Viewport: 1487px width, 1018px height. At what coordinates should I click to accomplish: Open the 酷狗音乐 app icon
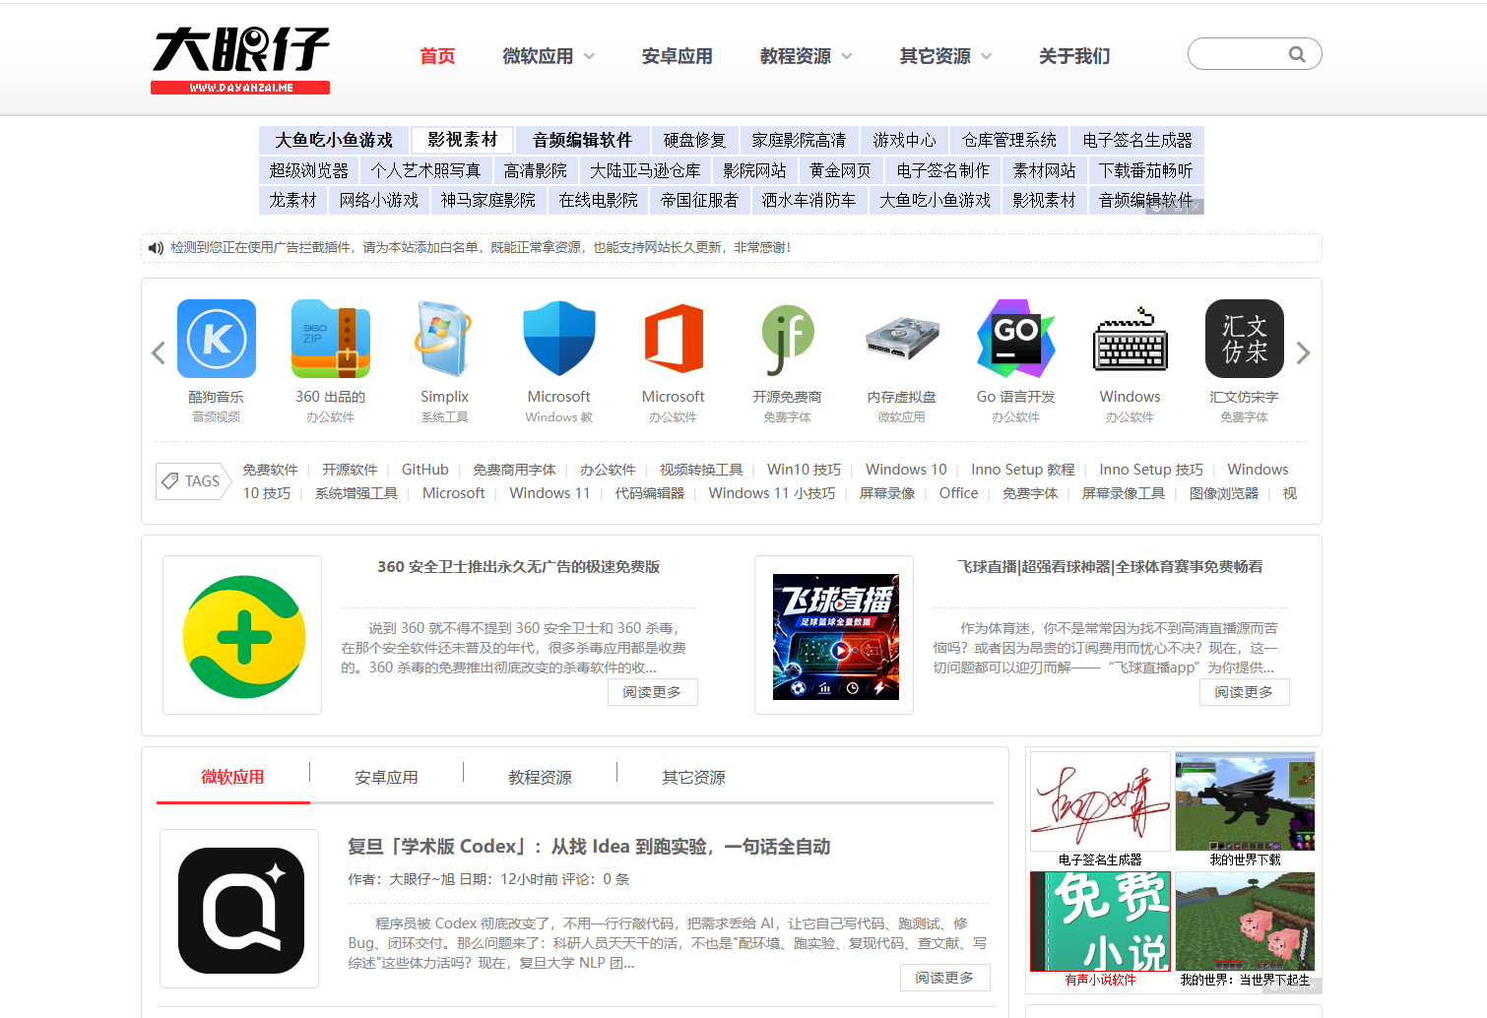(x=217, y=339)
